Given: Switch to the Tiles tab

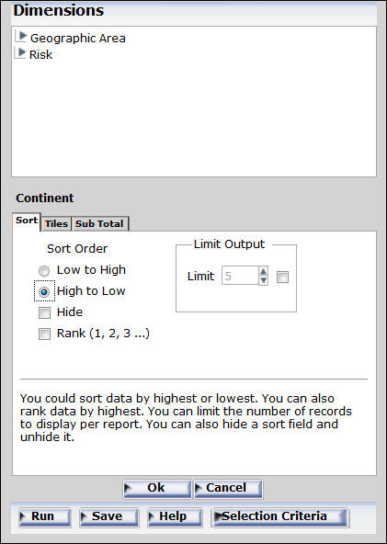Looking at the screenshot, I should 56,223.
